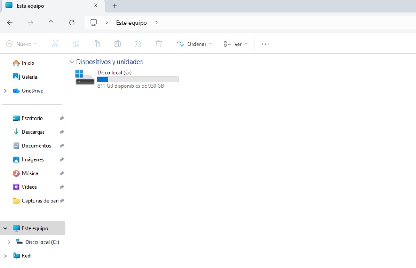The width and height of the screenshot is (416, 268).
Task: Open the Nuevo menu button
Action: 22,44
